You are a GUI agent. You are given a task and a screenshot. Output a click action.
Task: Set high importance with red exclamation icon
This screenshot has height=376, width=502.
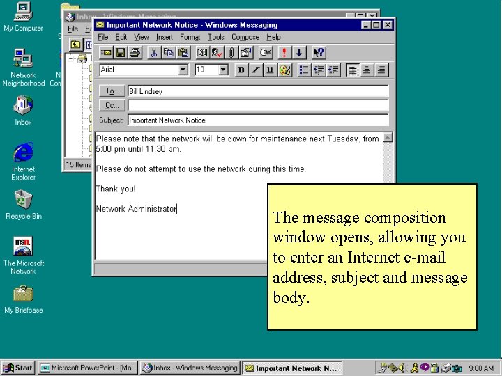click(x=284, y=52)
